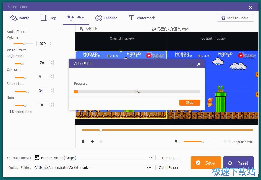The image size is (261, 180).
Task: Click the Original Preview video
Action: (121, 84)
